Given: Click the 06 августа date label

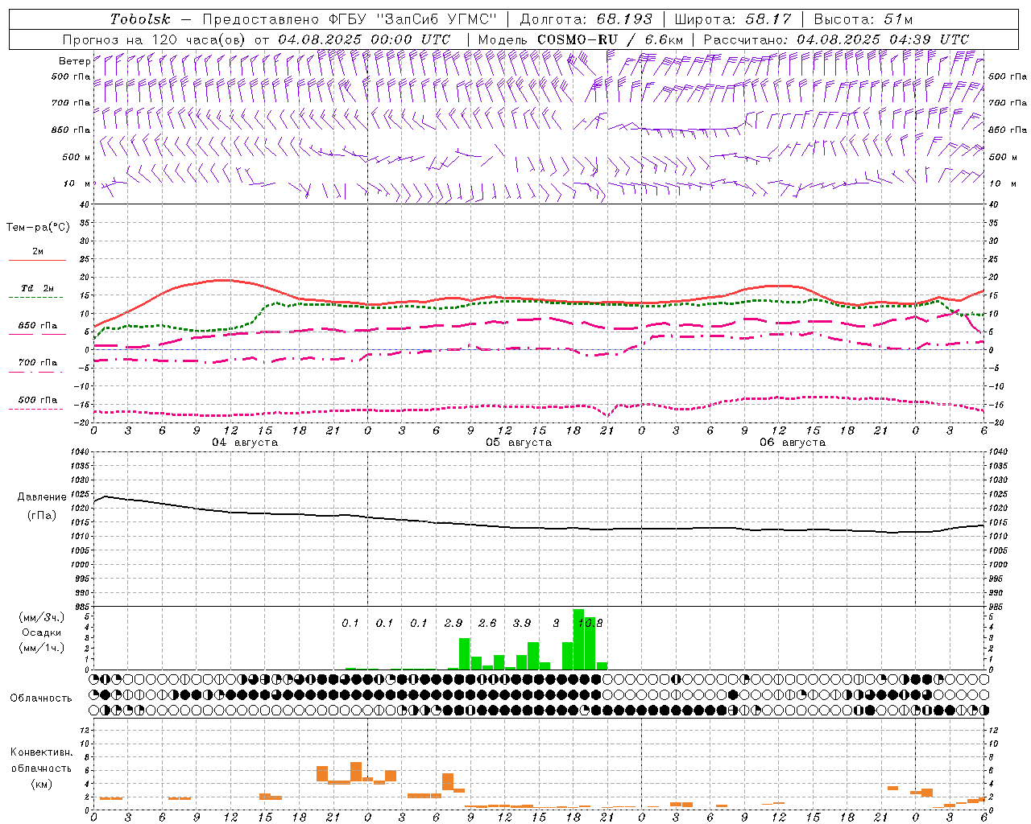Looking at the screenshot, I should click(793, 443).
